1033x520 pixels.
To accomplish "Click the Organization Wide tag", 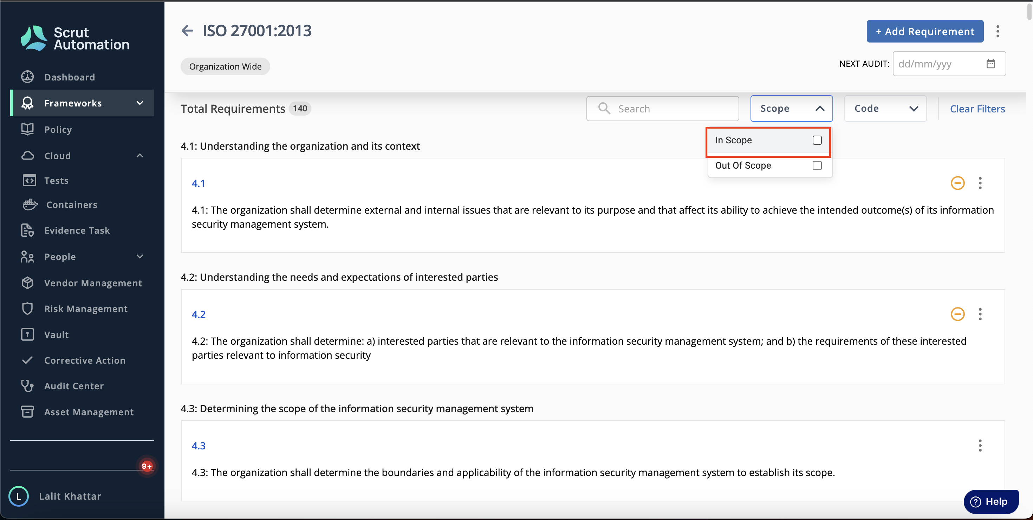I will coord(225,66).
